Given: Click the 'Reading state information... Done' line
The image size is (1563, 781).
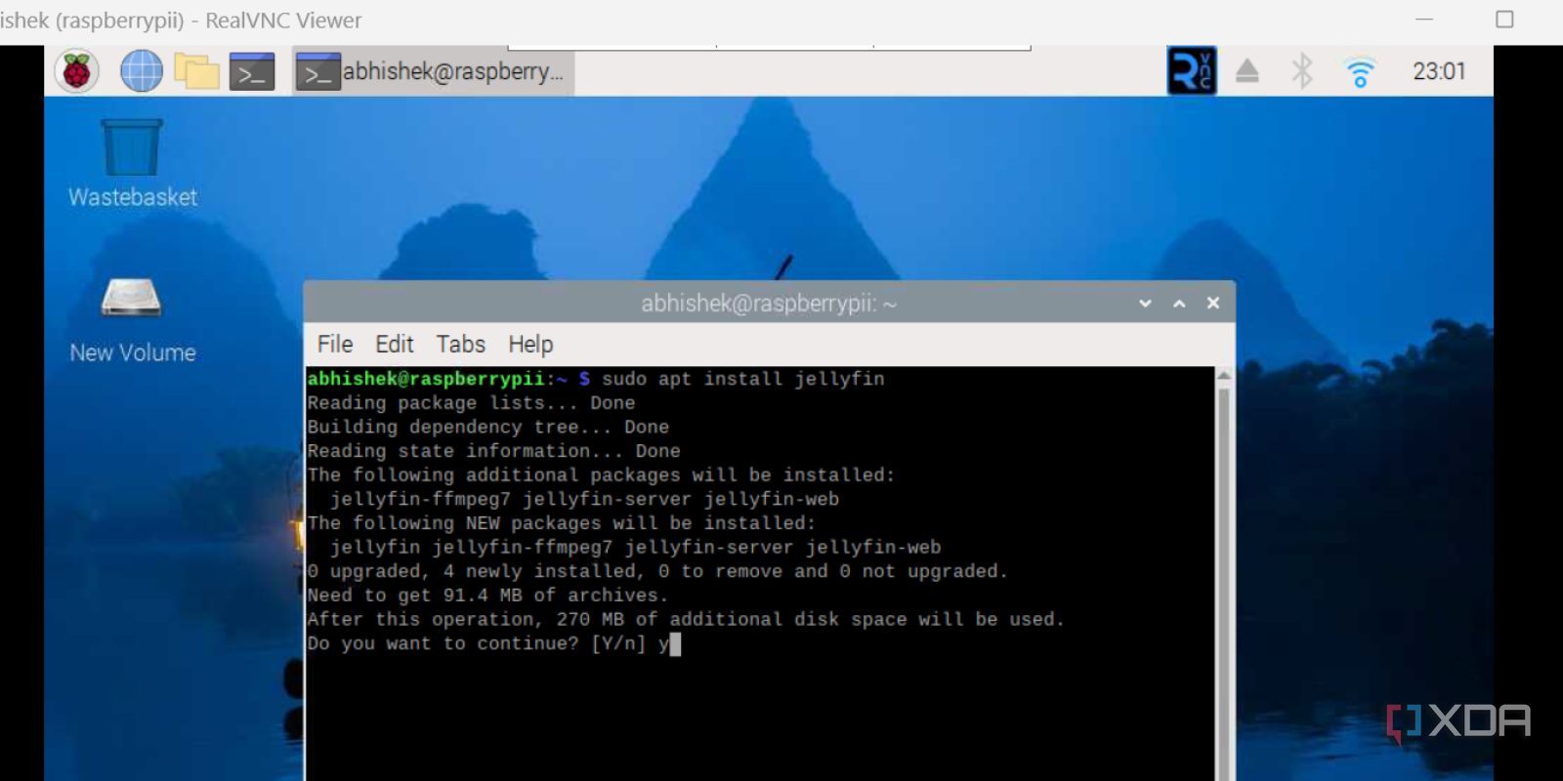Looking at the screenshot, I should [493, 451].
